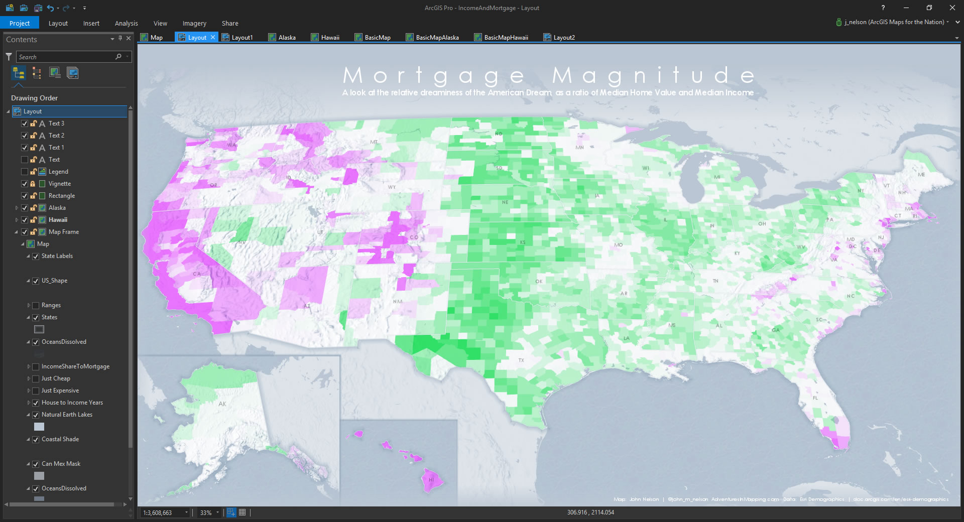964x522 pixels.
Task: Click the Alaska map frame icon
Action: click(42, 208)
